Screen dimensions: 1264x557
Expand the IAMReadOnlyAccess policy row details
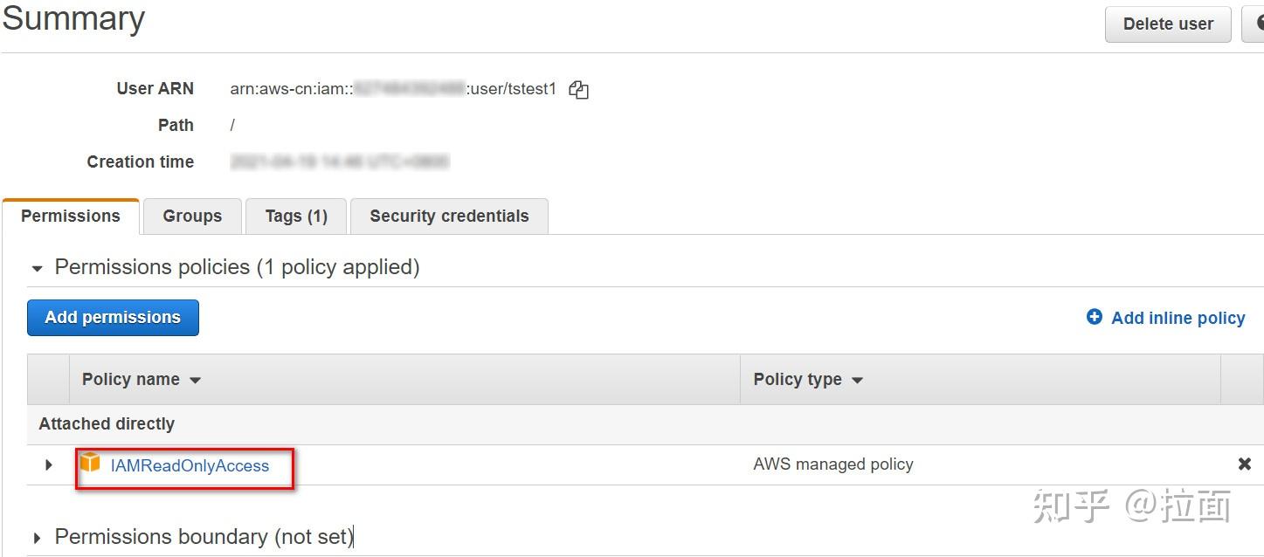point(48,464)
